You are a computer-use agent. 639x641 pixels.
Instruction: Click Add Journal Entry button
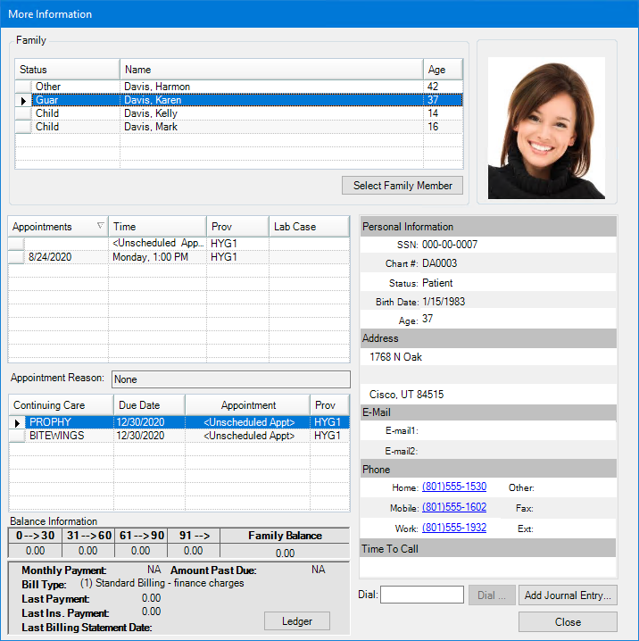coord(568,595)
